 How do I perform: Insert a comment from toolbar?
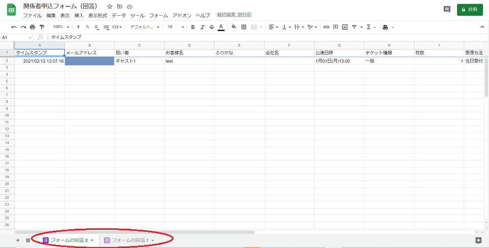pos(336,27)
